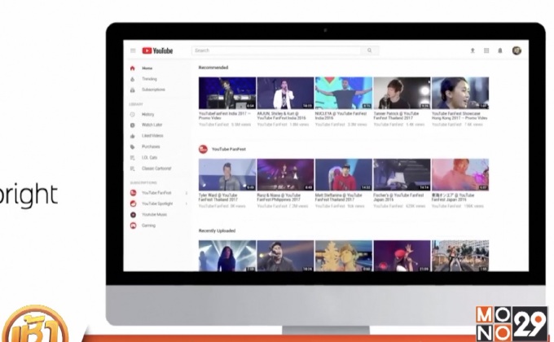Play ARJUN, Shirley & Kurt video thumbnail

click(285, 93)
